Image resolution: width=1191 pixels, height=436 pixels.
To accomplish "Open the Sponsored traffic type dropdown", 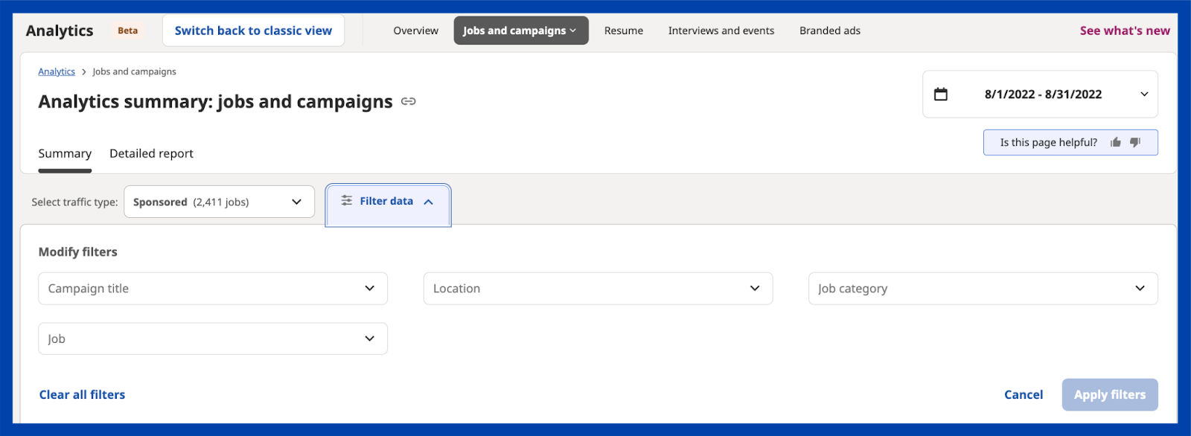I will tap(219, 202).
